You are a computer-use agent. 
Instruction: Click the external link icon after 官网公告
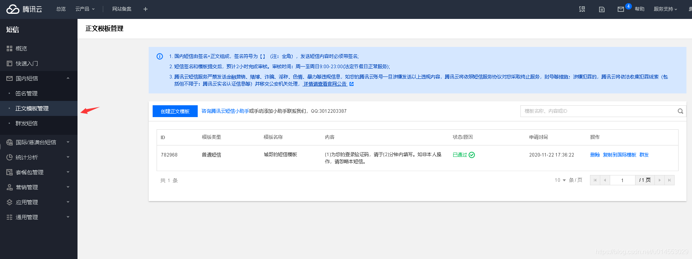352,84
